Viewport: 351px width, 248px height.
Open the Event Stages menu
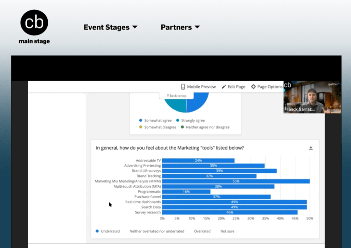click(x=110, y=27)
